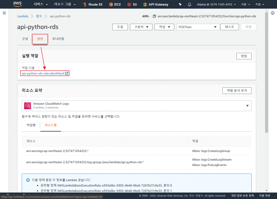The width and height of the screenshot is (277, 199).
Task: Expand the 작업 actions dropdown
Action: [x=164, y=27]
